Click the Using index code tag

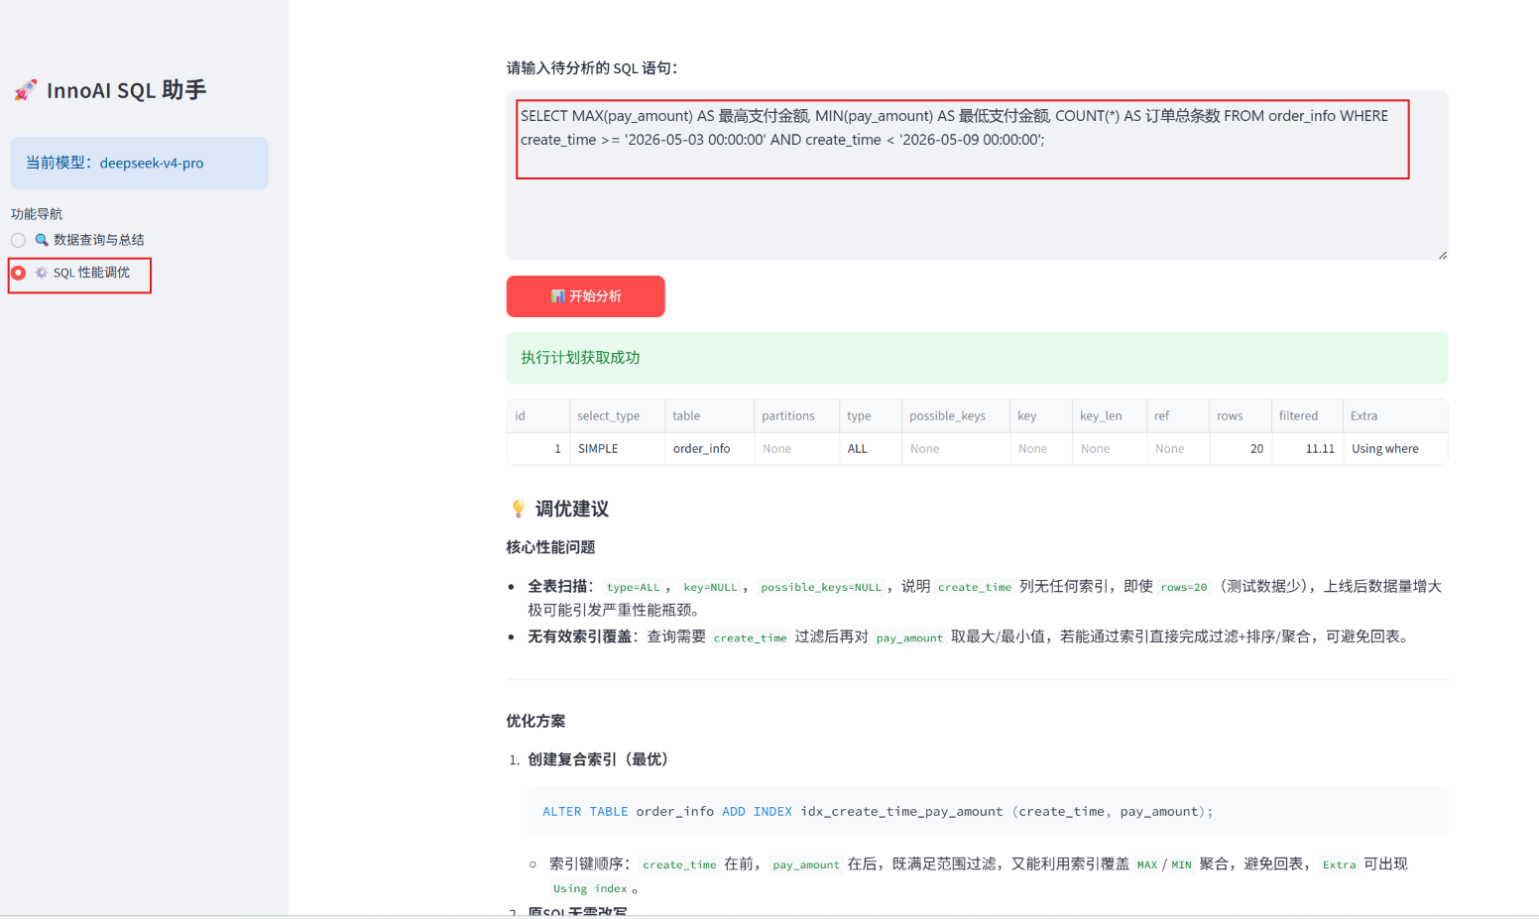click(x=590, y=889)
